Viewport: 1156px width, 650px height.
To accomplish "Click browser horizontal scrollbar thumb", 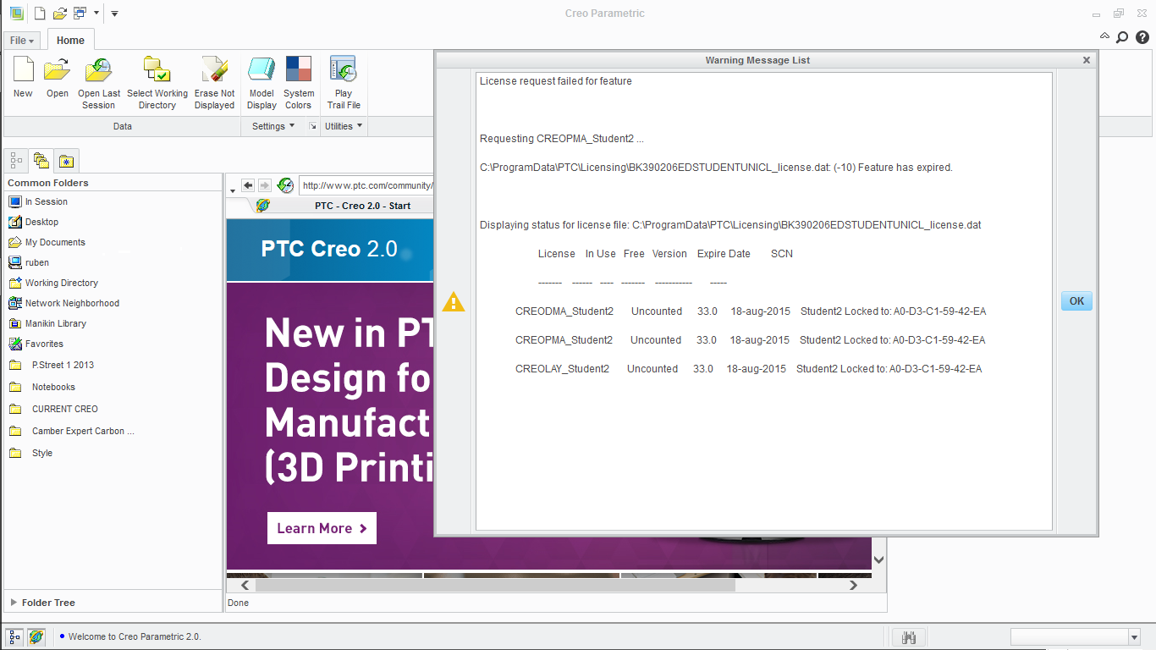I will [495, 585].
